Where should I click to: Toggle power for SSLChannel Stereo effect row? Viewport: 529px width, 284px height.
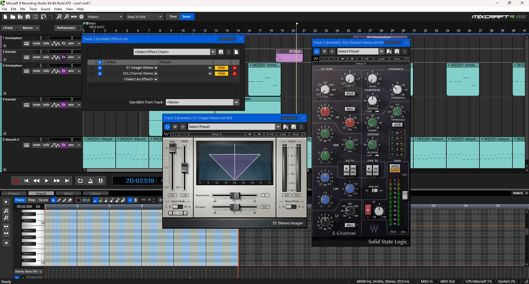point(100,73)
